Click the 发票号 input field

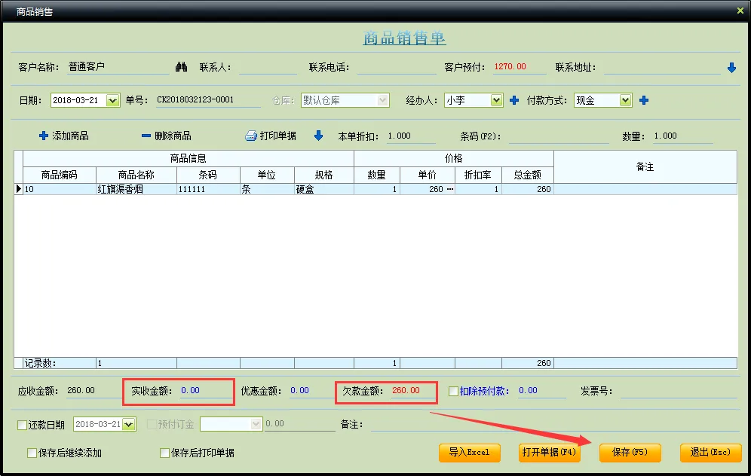(679, 392)
